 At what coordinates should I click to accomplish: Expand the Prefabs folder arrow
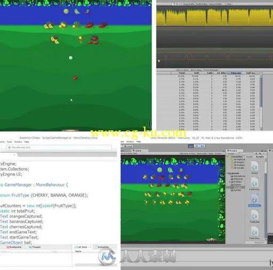[230, 182]
